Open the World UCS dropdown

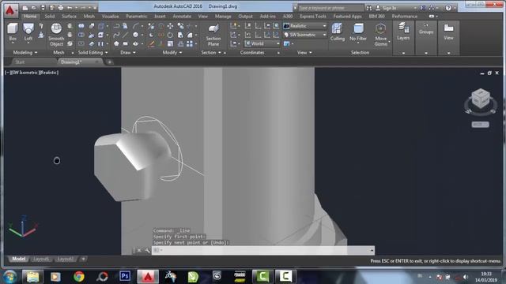point(262,44)
